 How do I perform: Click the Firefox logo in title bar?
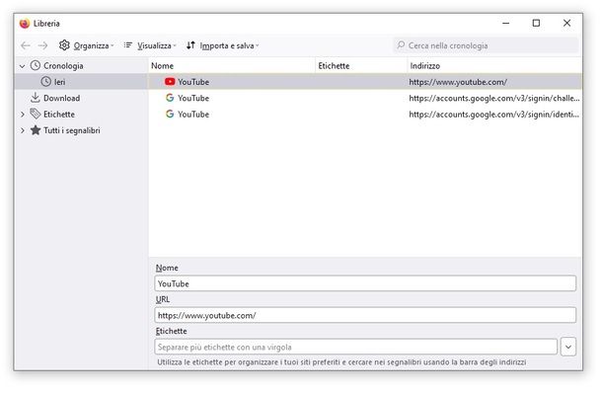coord(25,24)
